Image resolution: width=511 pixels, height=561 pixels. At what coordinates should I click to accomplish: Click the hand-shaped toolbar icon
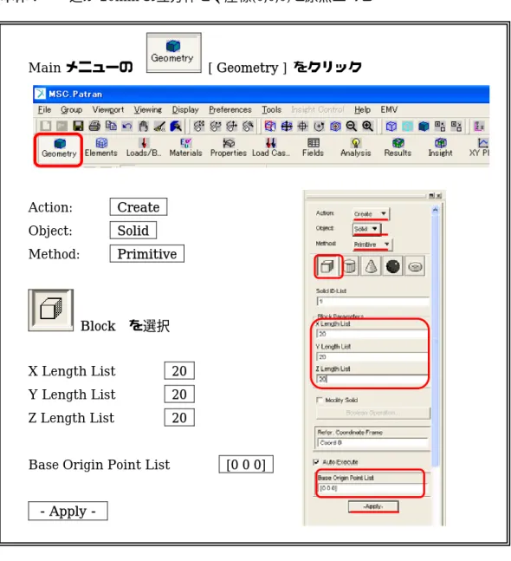143,126
